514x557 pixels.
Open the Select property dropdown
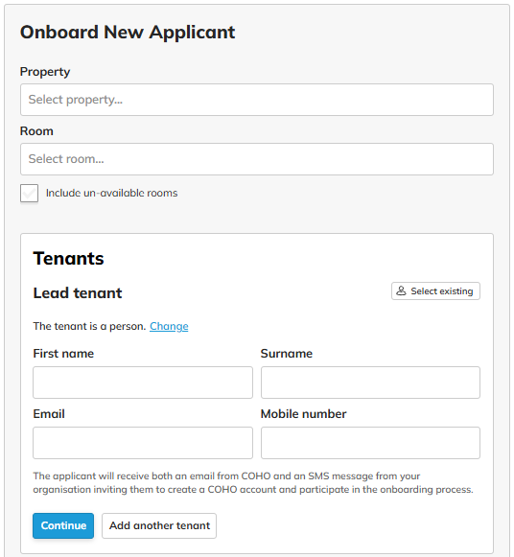257,100
